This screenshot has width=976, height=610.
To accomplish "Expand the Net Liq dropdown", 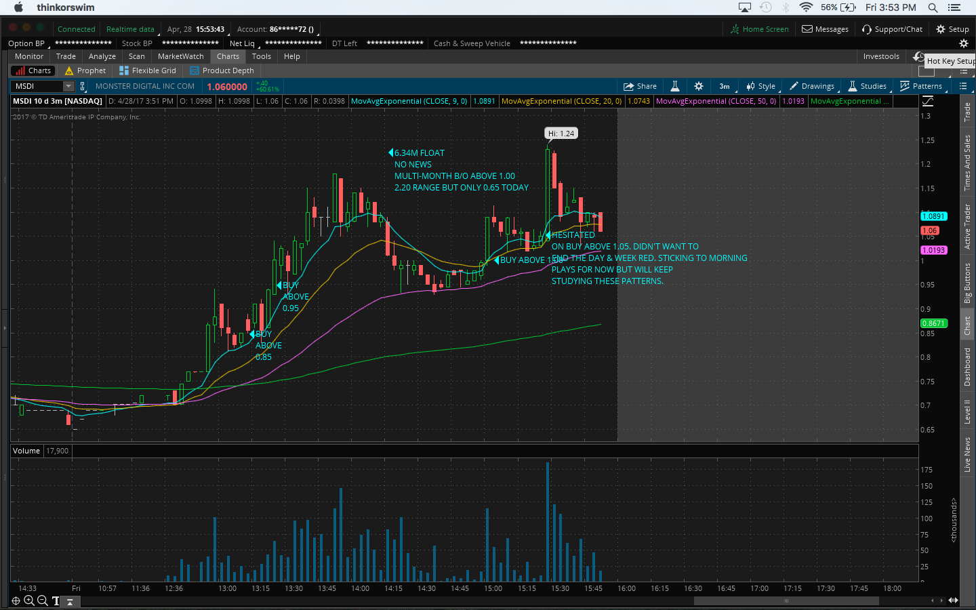I will coord(244,43).
